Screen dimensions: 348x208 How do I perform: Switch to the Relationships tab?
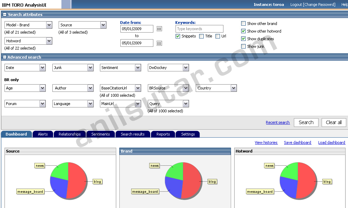pos(70,134)
